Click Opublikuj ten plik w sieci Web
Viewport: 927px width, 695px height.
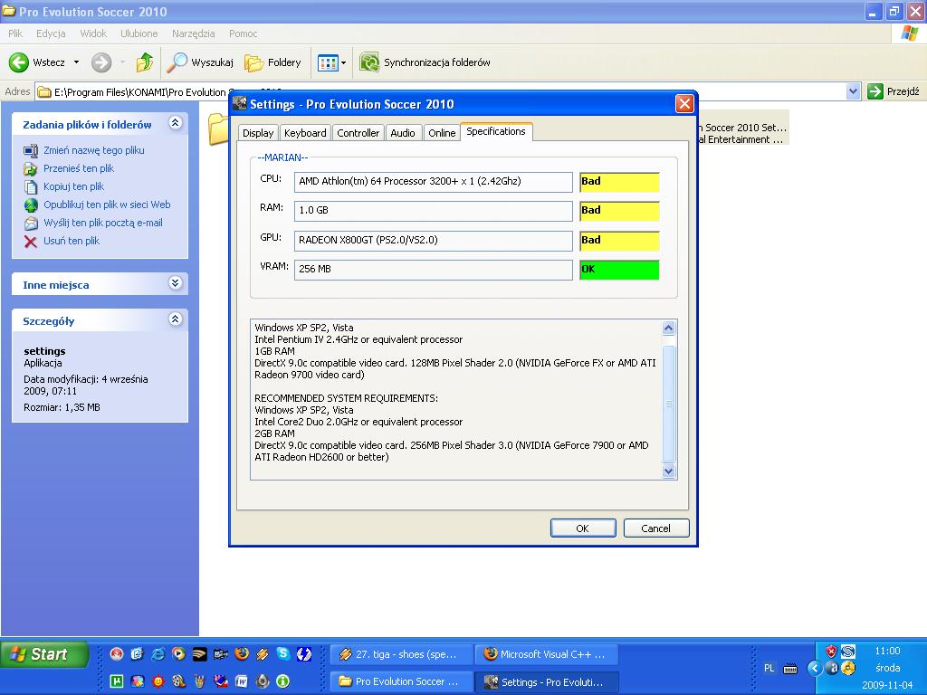tap(107, 205)
